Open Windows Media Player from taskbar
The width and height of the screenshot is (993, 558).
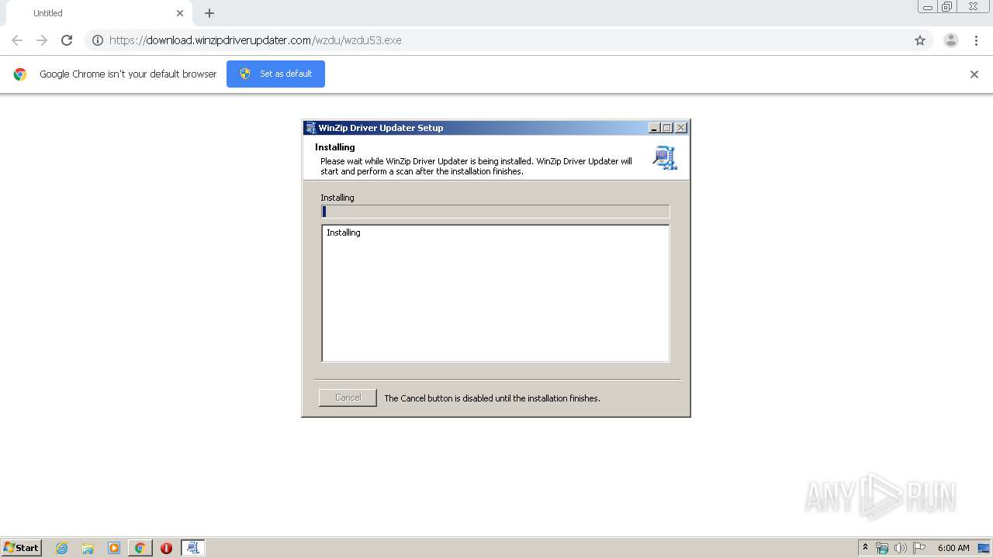click(114, 548)
